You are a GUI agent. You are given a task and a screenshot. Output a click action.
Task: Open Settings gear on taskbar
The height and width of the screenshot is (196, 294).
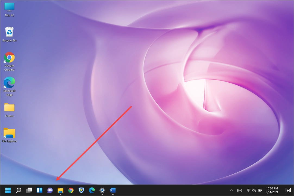pos(102,190)
